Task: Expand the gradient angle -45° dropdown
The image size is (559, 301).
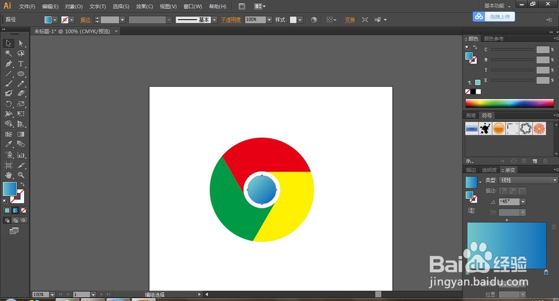Action: (523, 202)
